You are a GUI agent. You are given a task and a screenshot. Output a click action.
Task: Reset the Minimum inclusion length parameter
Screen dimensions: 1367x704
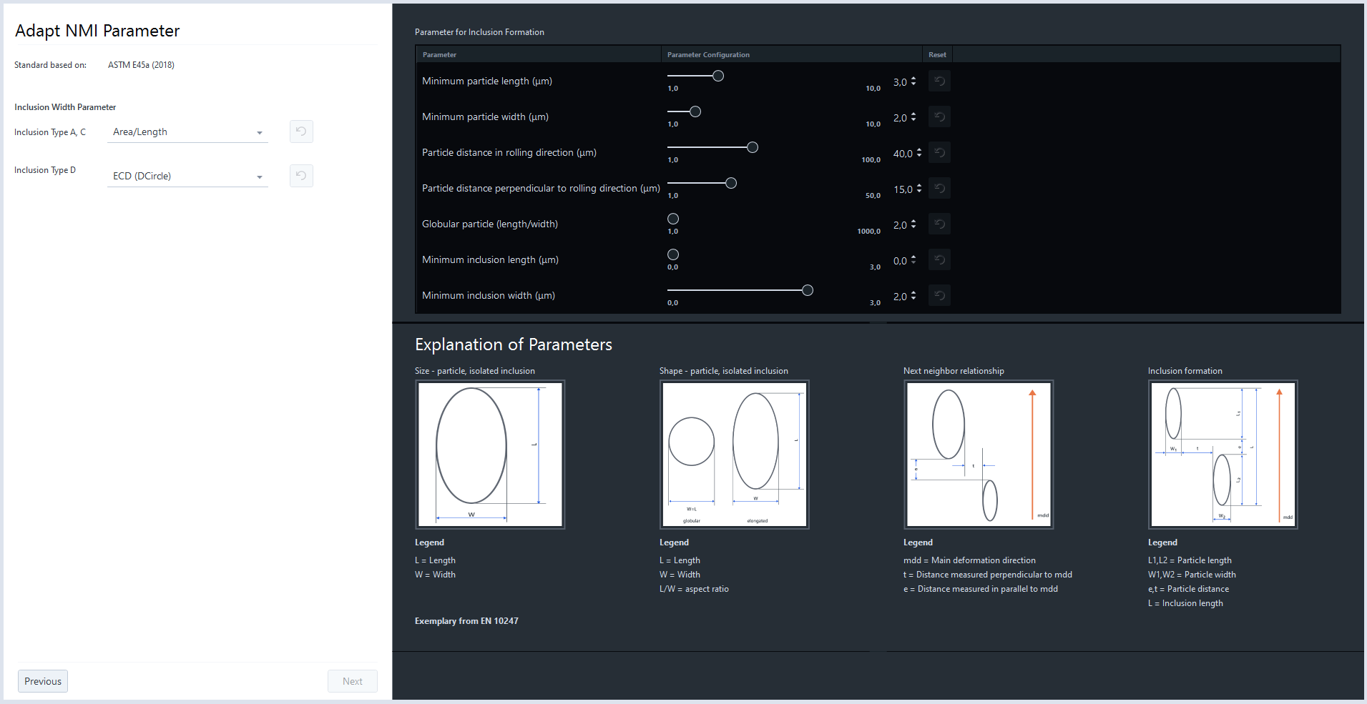point(939,259)
